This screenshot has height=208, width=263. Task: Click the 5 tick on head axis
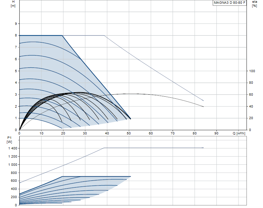click(16, 71)
